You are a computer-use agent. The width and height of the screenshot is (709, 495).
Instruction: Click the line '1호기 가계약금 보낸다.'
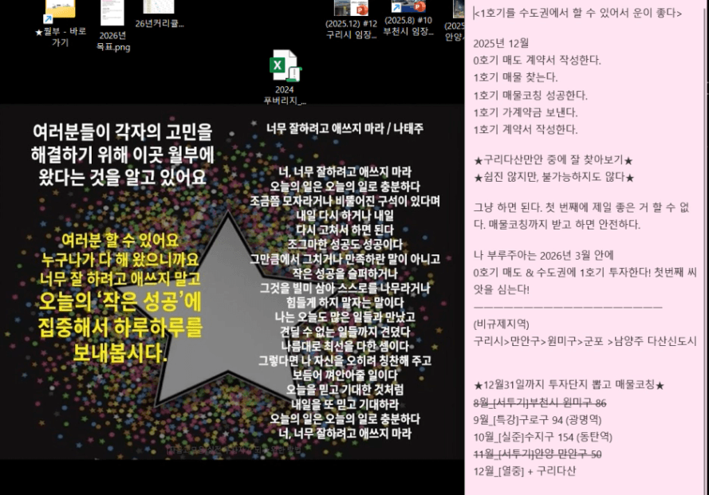[525, 112]
